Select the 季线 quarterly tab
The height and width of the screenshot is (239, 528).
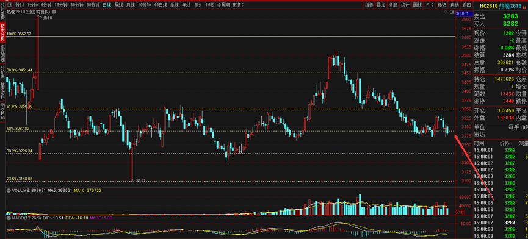point(174,5)
